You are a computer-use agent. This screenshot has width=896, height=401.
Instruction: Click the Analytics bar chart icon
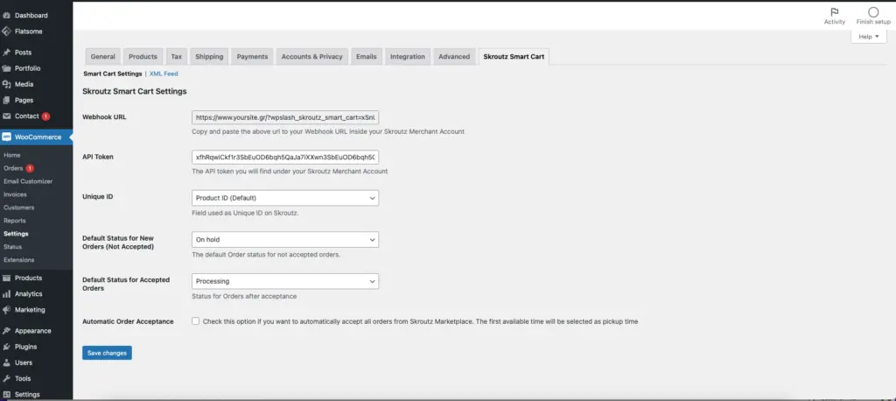click(6, 294)
